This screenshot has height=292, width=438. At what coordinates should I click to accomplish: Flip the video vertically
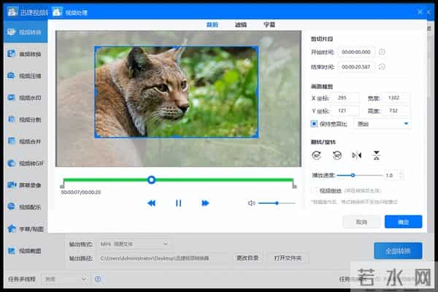click(377, 155)
